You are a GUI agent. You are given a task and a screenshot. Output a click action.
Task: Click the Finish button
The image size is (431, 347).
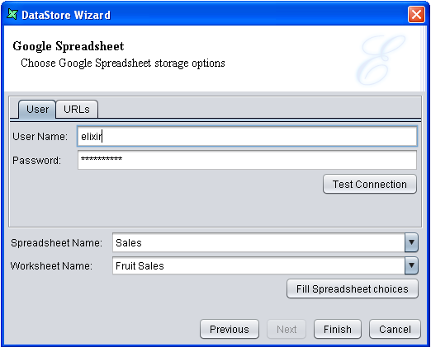338,329
